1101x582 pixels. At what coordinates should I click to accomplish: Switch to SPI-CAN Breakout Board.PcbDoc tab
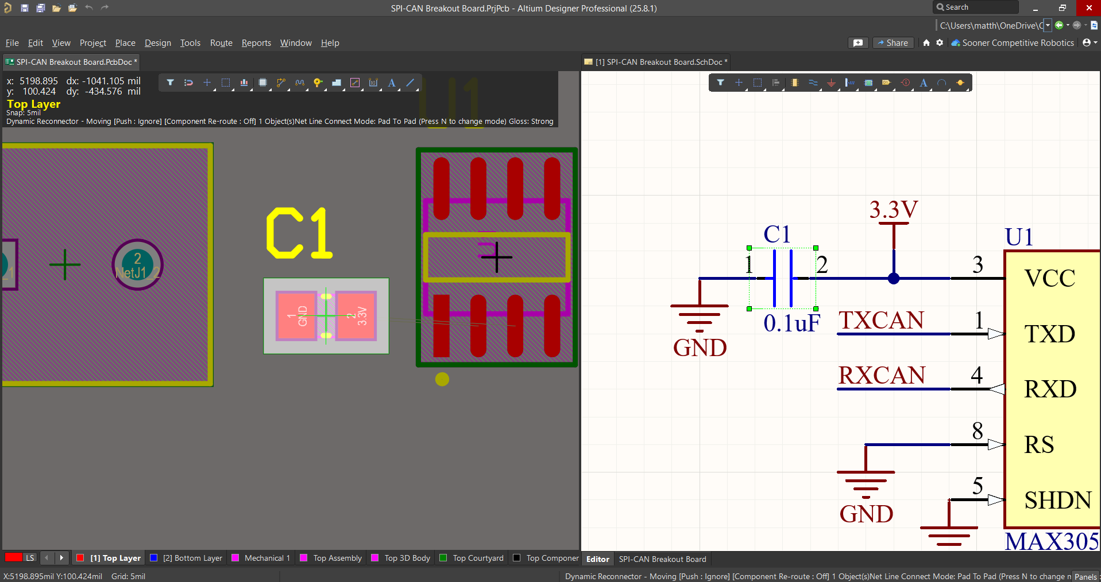71,62
